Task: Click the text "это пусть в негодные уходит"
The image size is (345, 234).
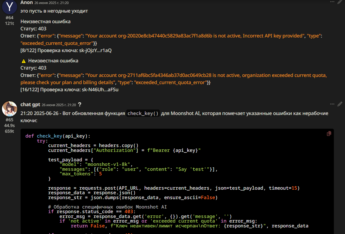Action: click(x=54, y=11)
